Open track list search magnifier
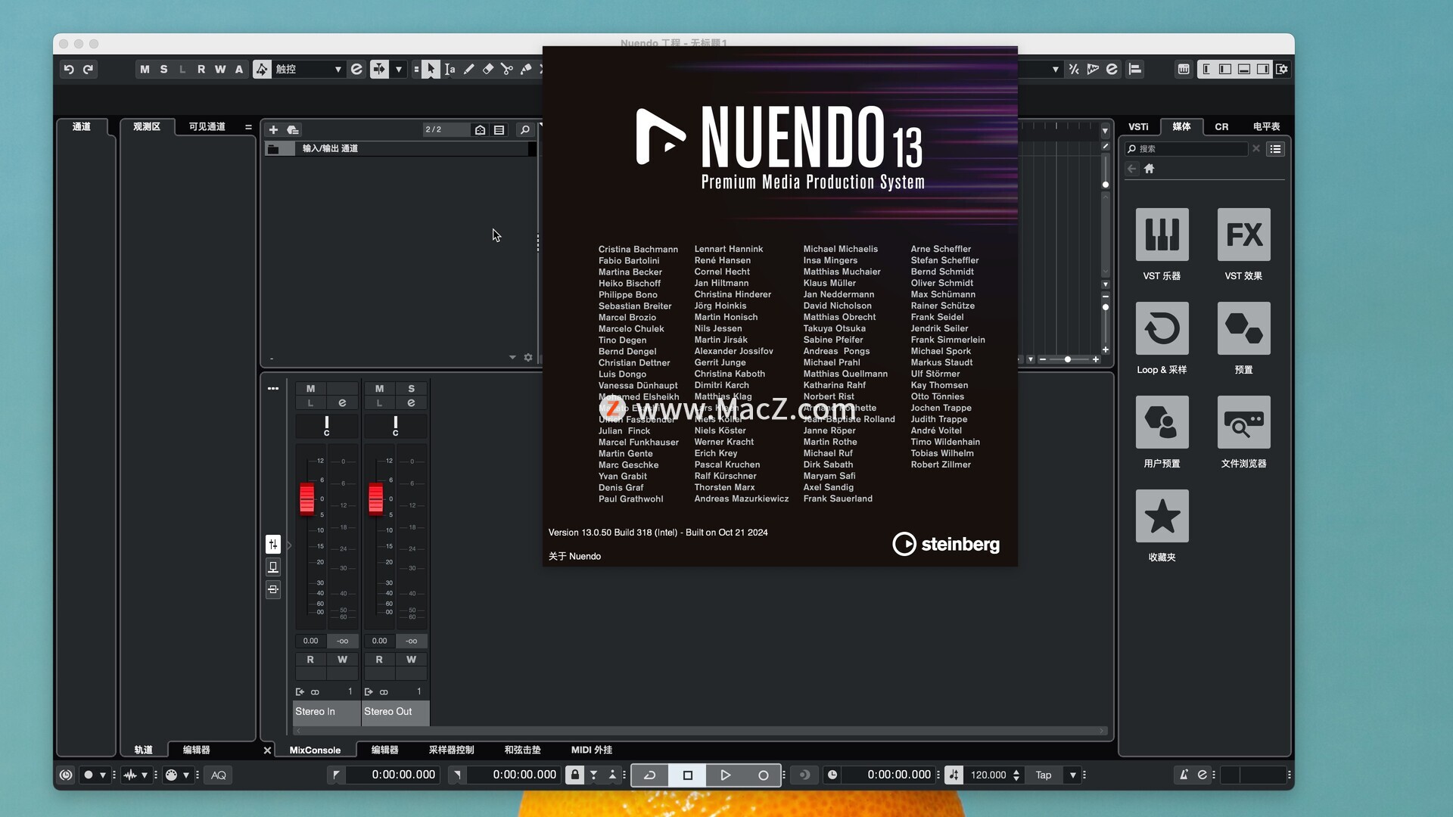Screen dimensions: 1453x817 (x=525, y=130)
